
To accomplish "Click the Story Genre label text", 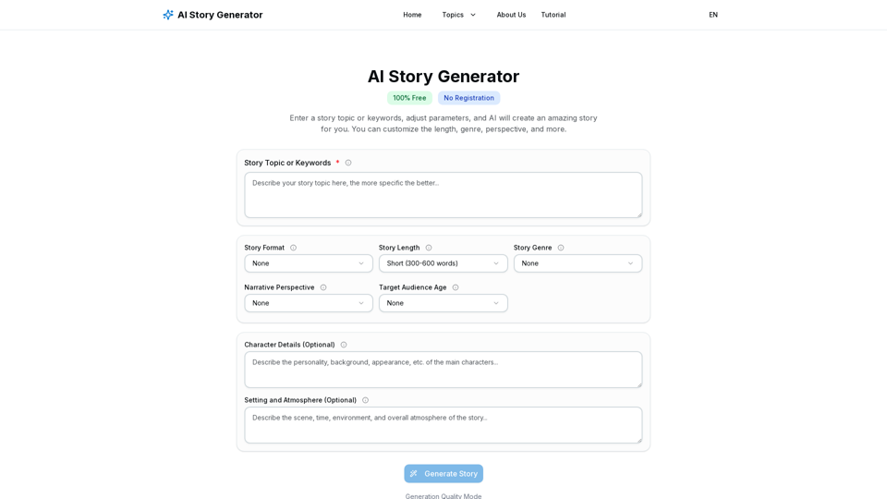I will [x=532, y=248].
